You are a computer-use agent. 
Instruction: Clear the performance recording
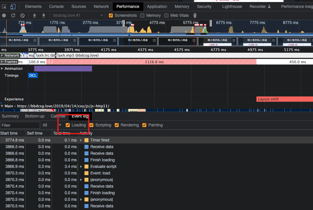23,15
